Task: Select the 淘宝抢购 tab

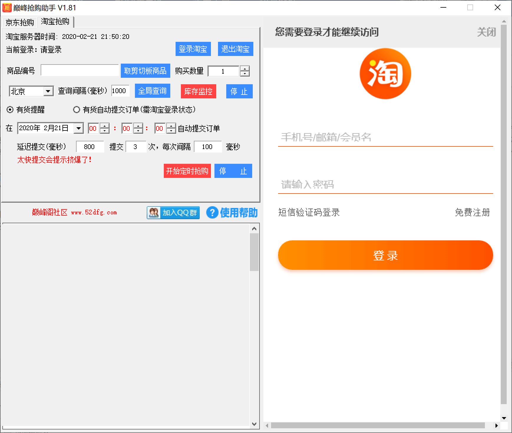Action: 55,22
